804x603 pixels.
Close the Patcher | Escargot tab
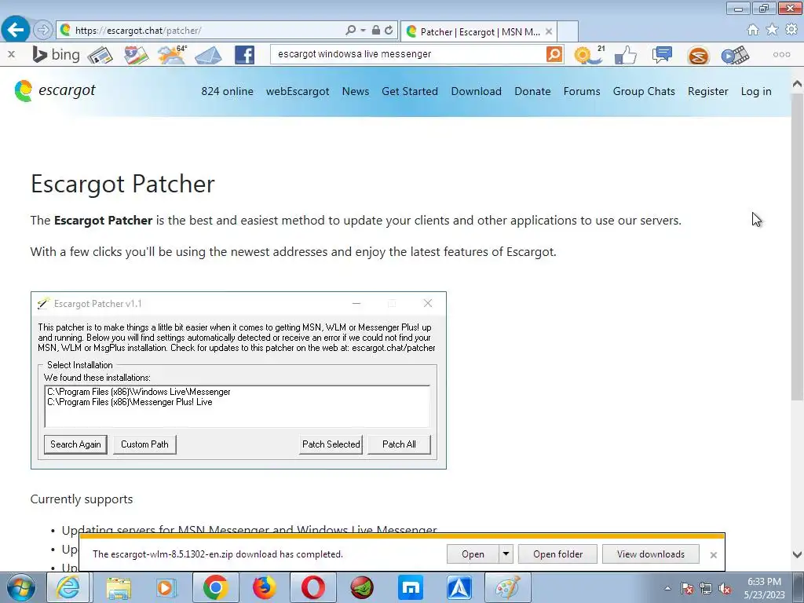[549, 31]
